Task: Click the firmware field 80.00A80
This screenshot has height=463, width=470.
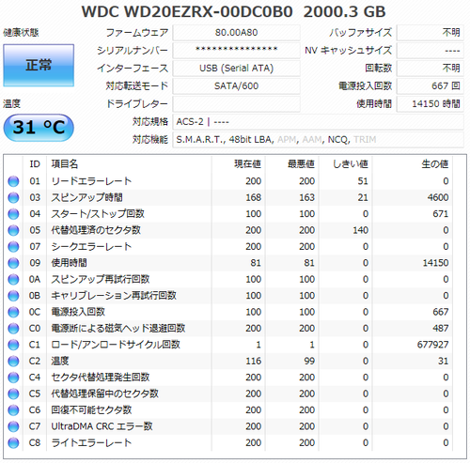Action: click(x=236, y=33)
